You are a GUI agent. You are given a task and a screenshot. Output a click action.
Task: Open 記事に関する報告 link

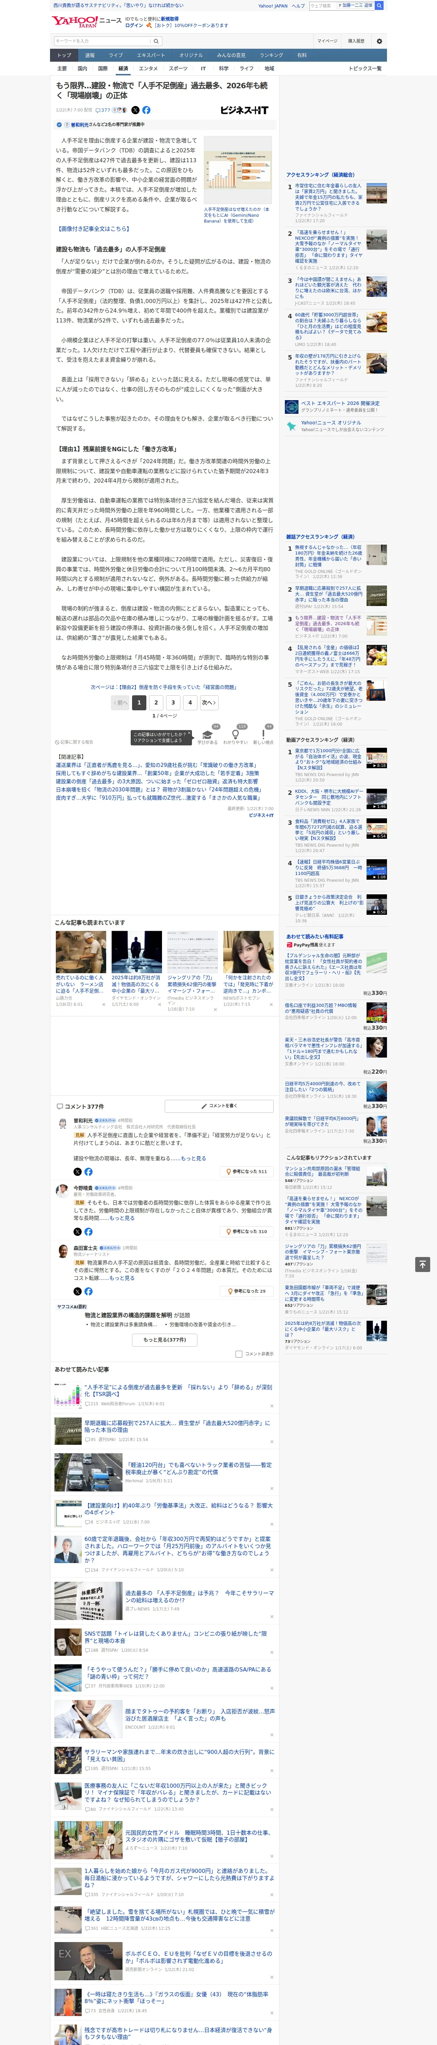75,742
